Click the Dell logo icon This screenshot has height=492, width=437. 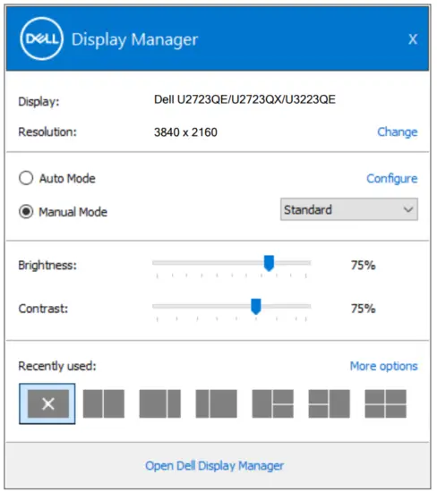pos(42,38)
